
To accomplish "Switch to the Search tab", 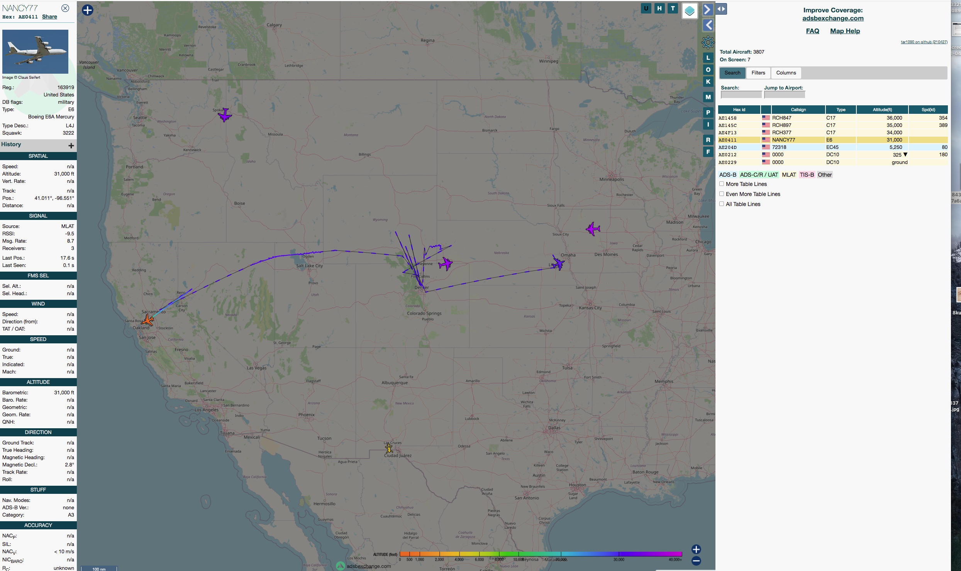I will 732,73.
